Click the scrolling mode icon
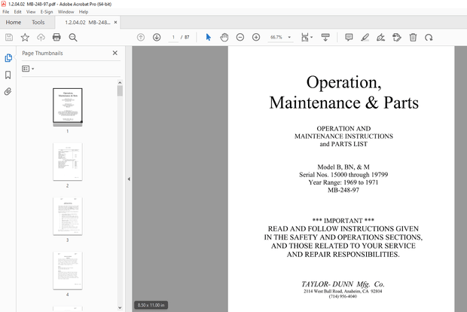 pyautogui.click(x=325, y=37)
